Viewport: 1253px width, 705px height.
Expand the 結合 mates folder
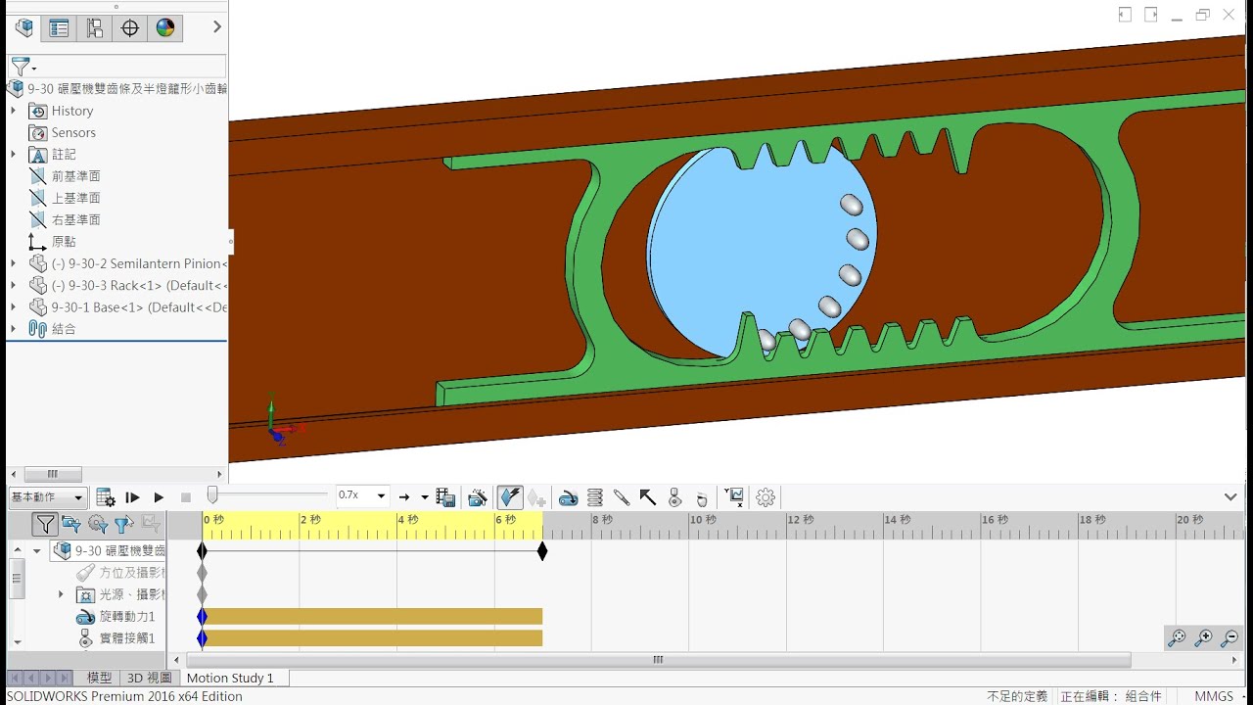[13, 329]
